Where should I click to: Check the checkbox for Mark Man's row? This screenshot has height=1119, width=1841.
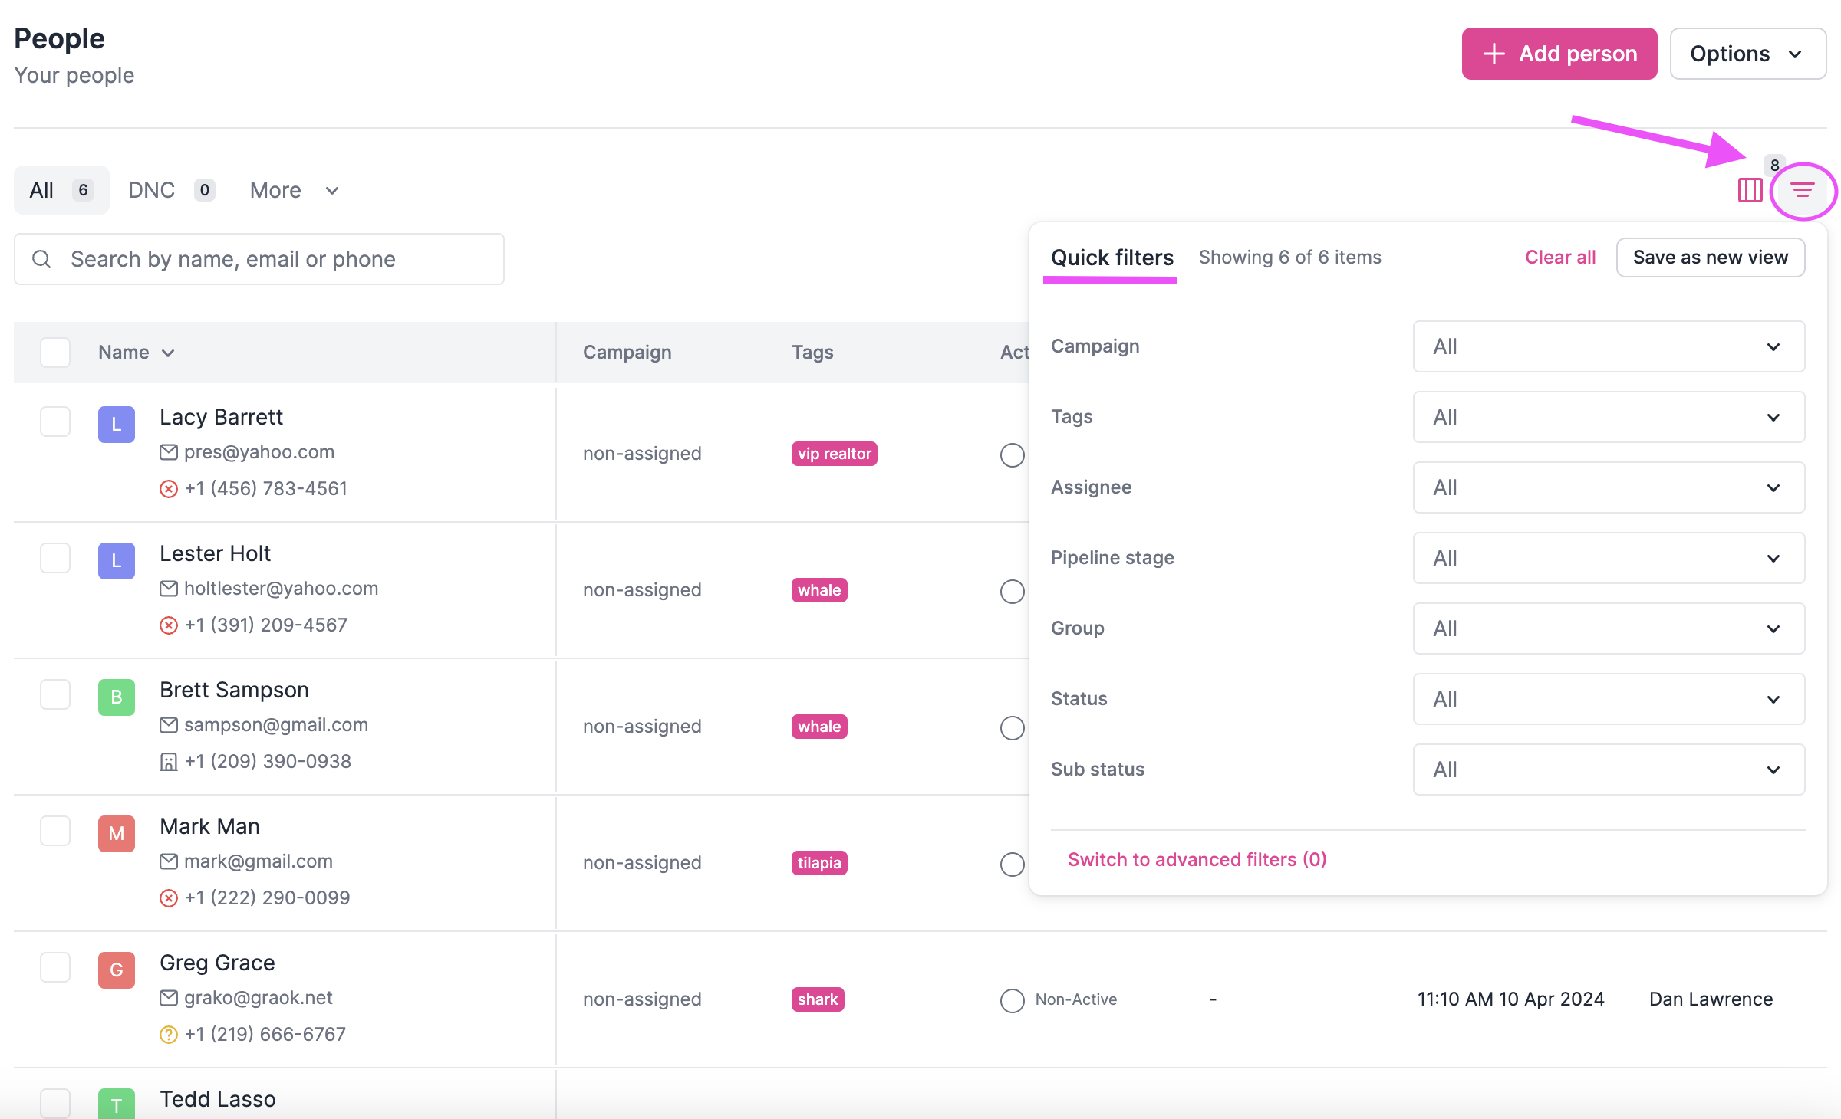[54, 830]
